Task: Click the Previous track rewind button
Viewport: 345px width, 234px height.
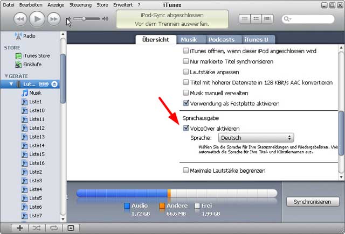Action: tap(20, 19)
